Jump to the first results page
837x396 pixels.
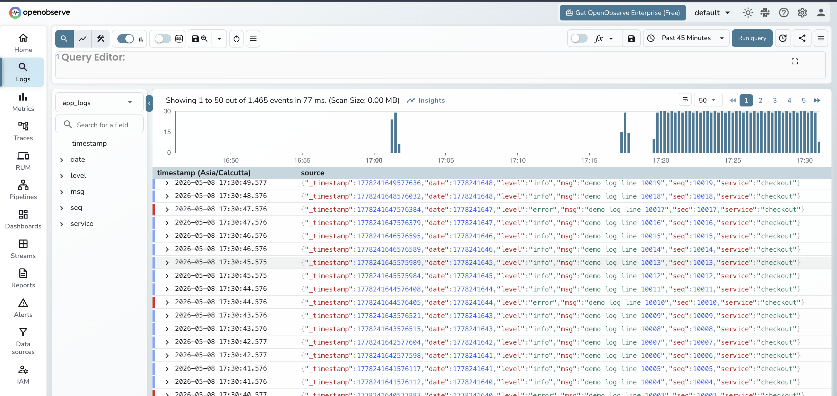pyautogui.click(x=732, y=100)
